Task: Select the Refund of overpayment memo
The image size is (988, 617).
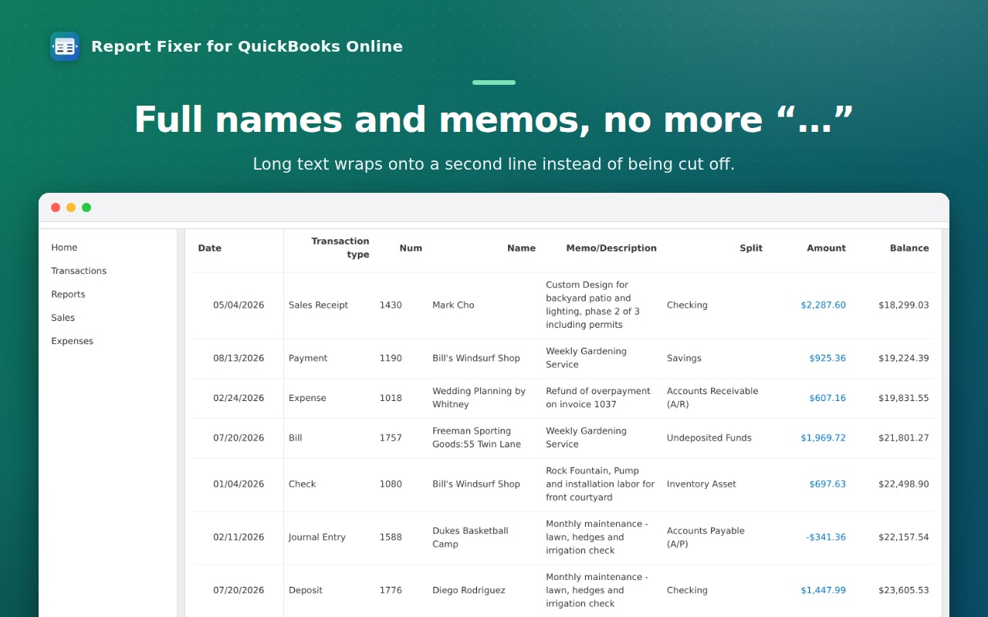Action: (x=598, y=398)
